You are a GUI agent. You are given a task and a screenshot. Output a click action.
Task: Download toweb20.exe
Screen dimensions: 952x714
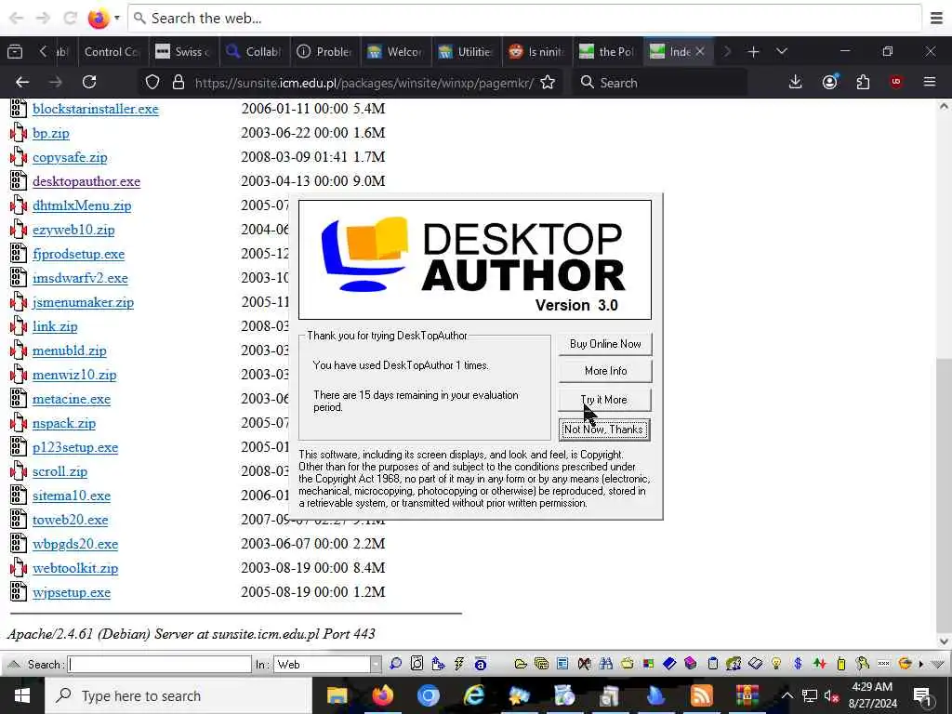[x=71, y=521]
